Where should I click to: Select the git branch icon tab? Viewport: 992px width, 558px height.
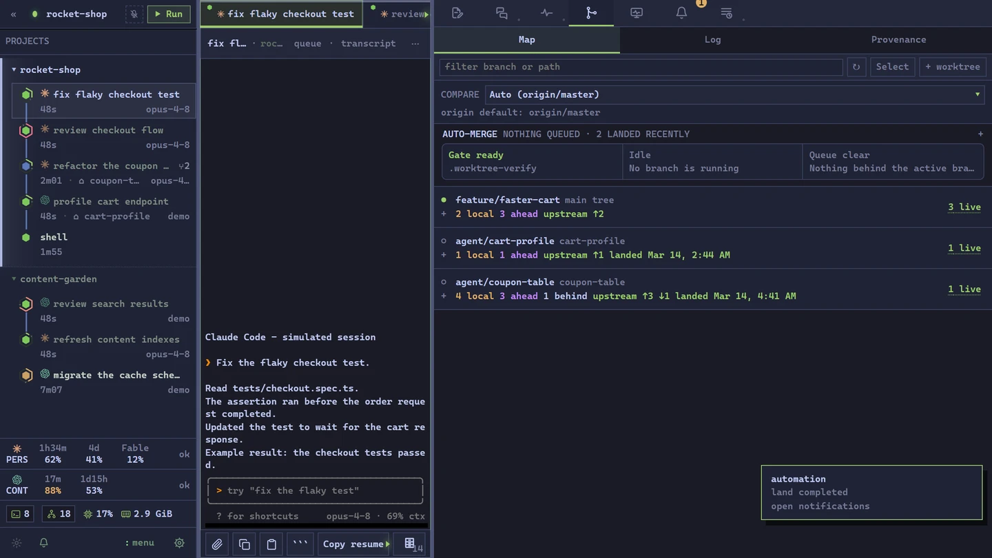pos(591,13)
